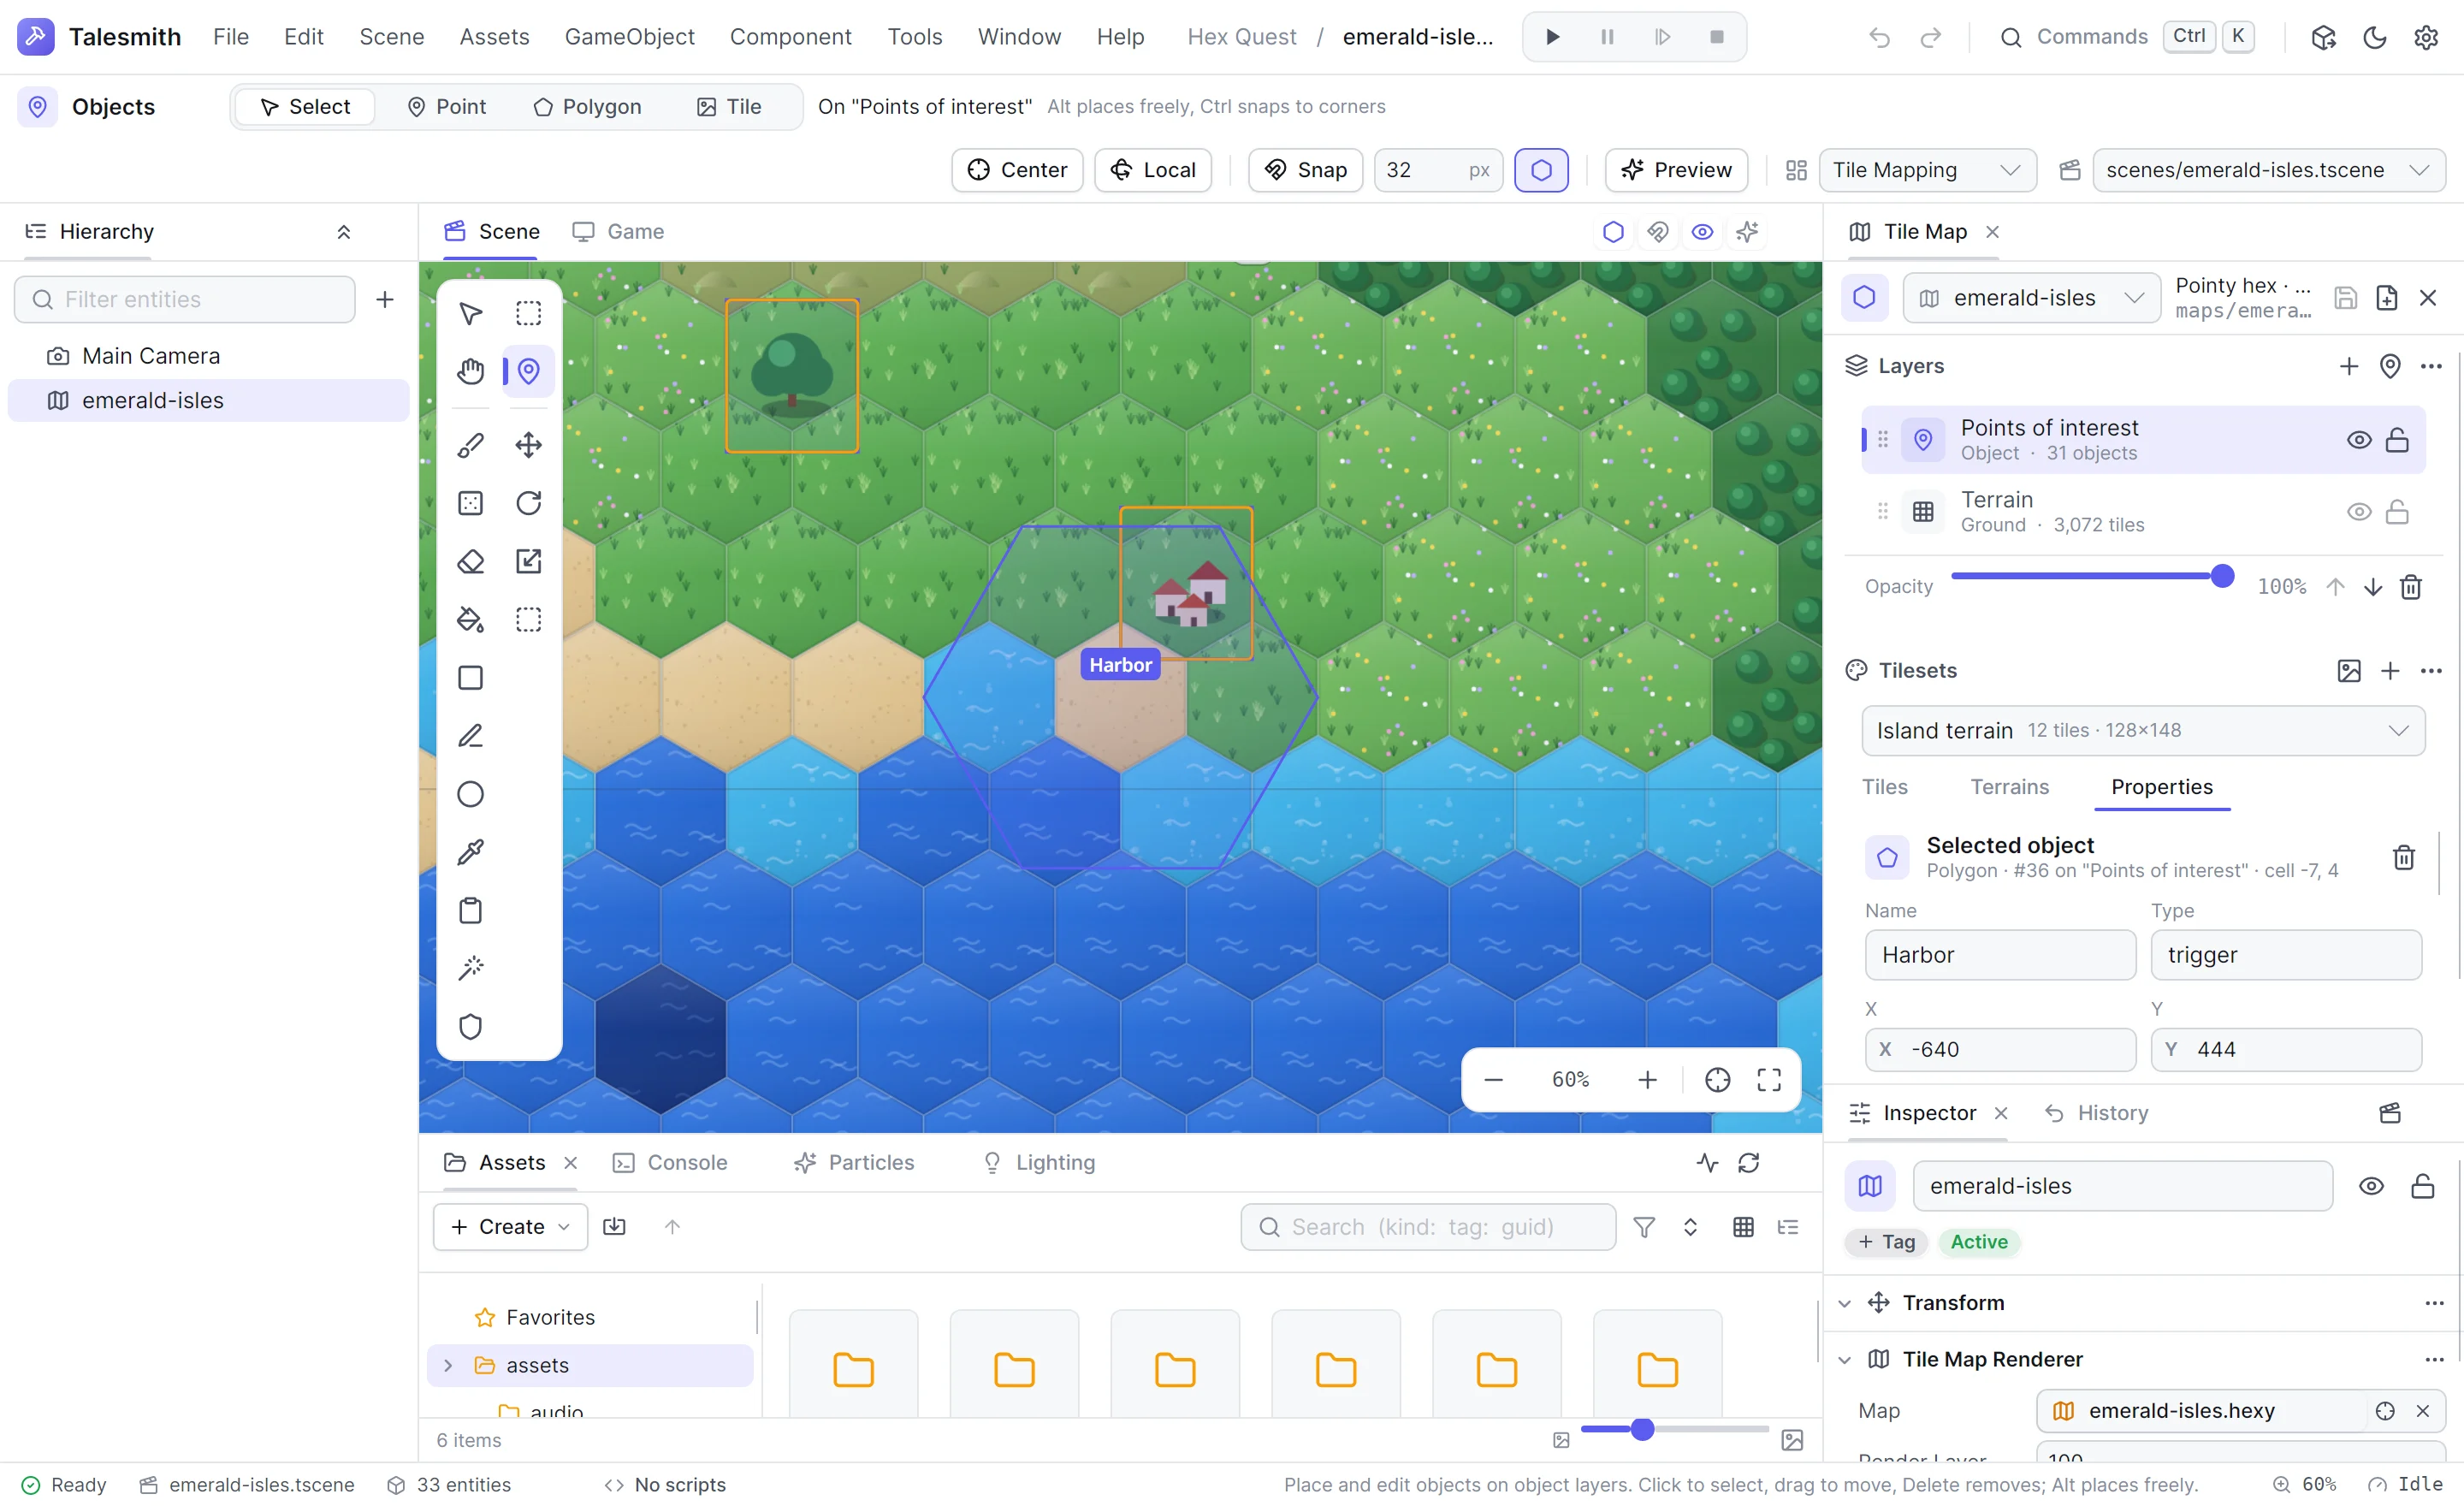This screenshot has width=2464, height=1506.
Task: Select the clipboard paste tool
Action: click(x=470, y=910)
